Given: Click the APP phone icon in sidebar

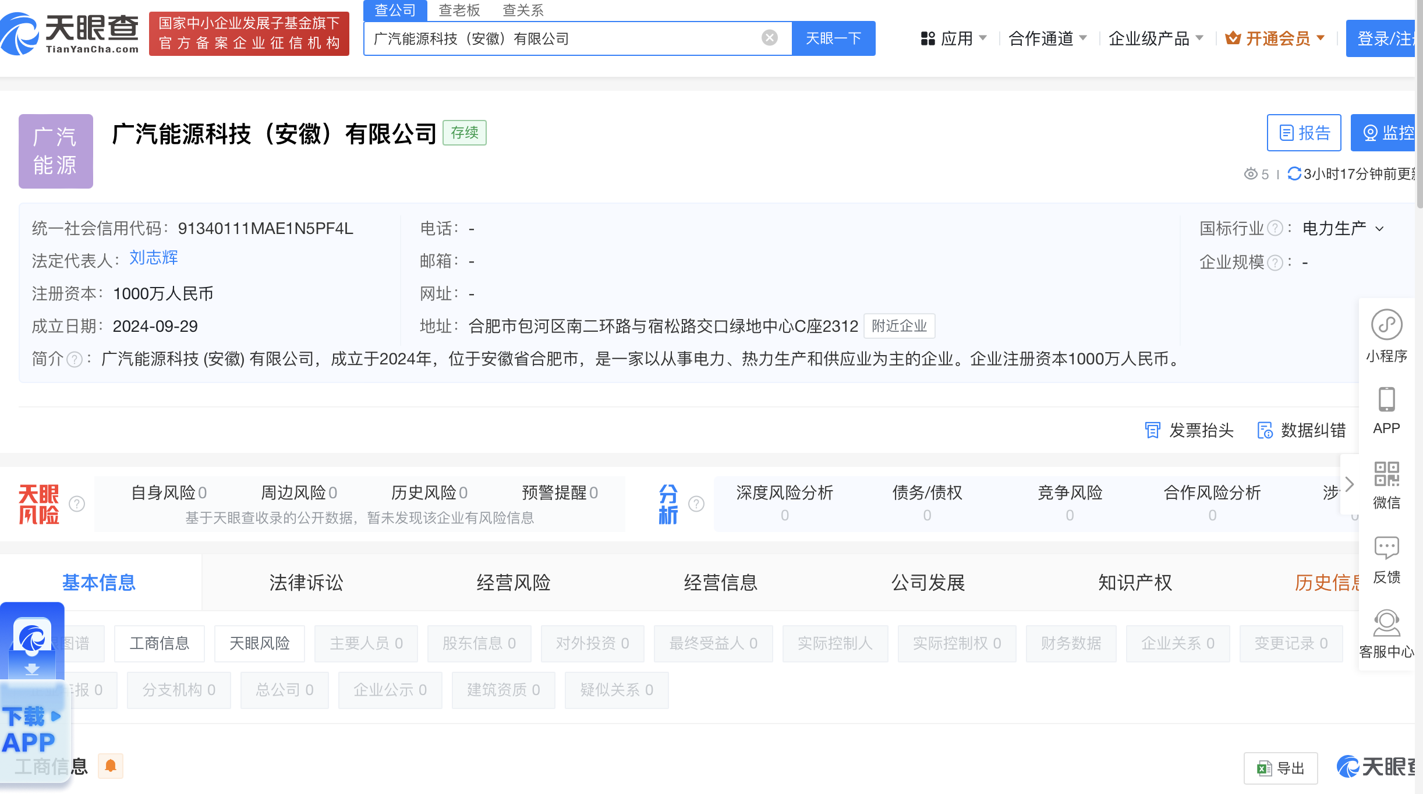Looking at the screenshot, I should coord(1386,400).
